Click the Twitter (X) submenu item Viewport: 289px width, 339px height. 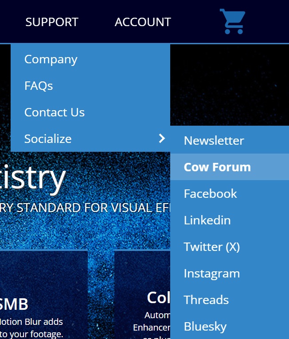coord(212,247)
